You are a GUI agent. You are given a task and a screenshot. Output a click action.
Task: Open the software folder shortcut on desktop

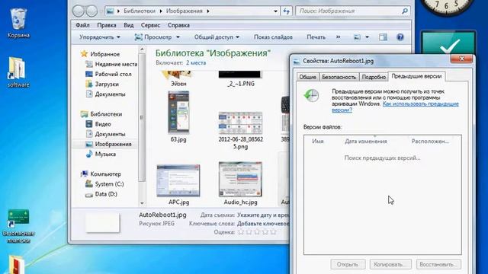(x=18, y=72)
